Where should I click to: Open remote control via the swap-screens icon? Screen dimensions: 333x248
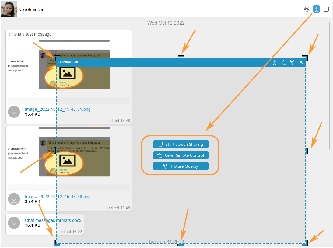coord(283,62)
